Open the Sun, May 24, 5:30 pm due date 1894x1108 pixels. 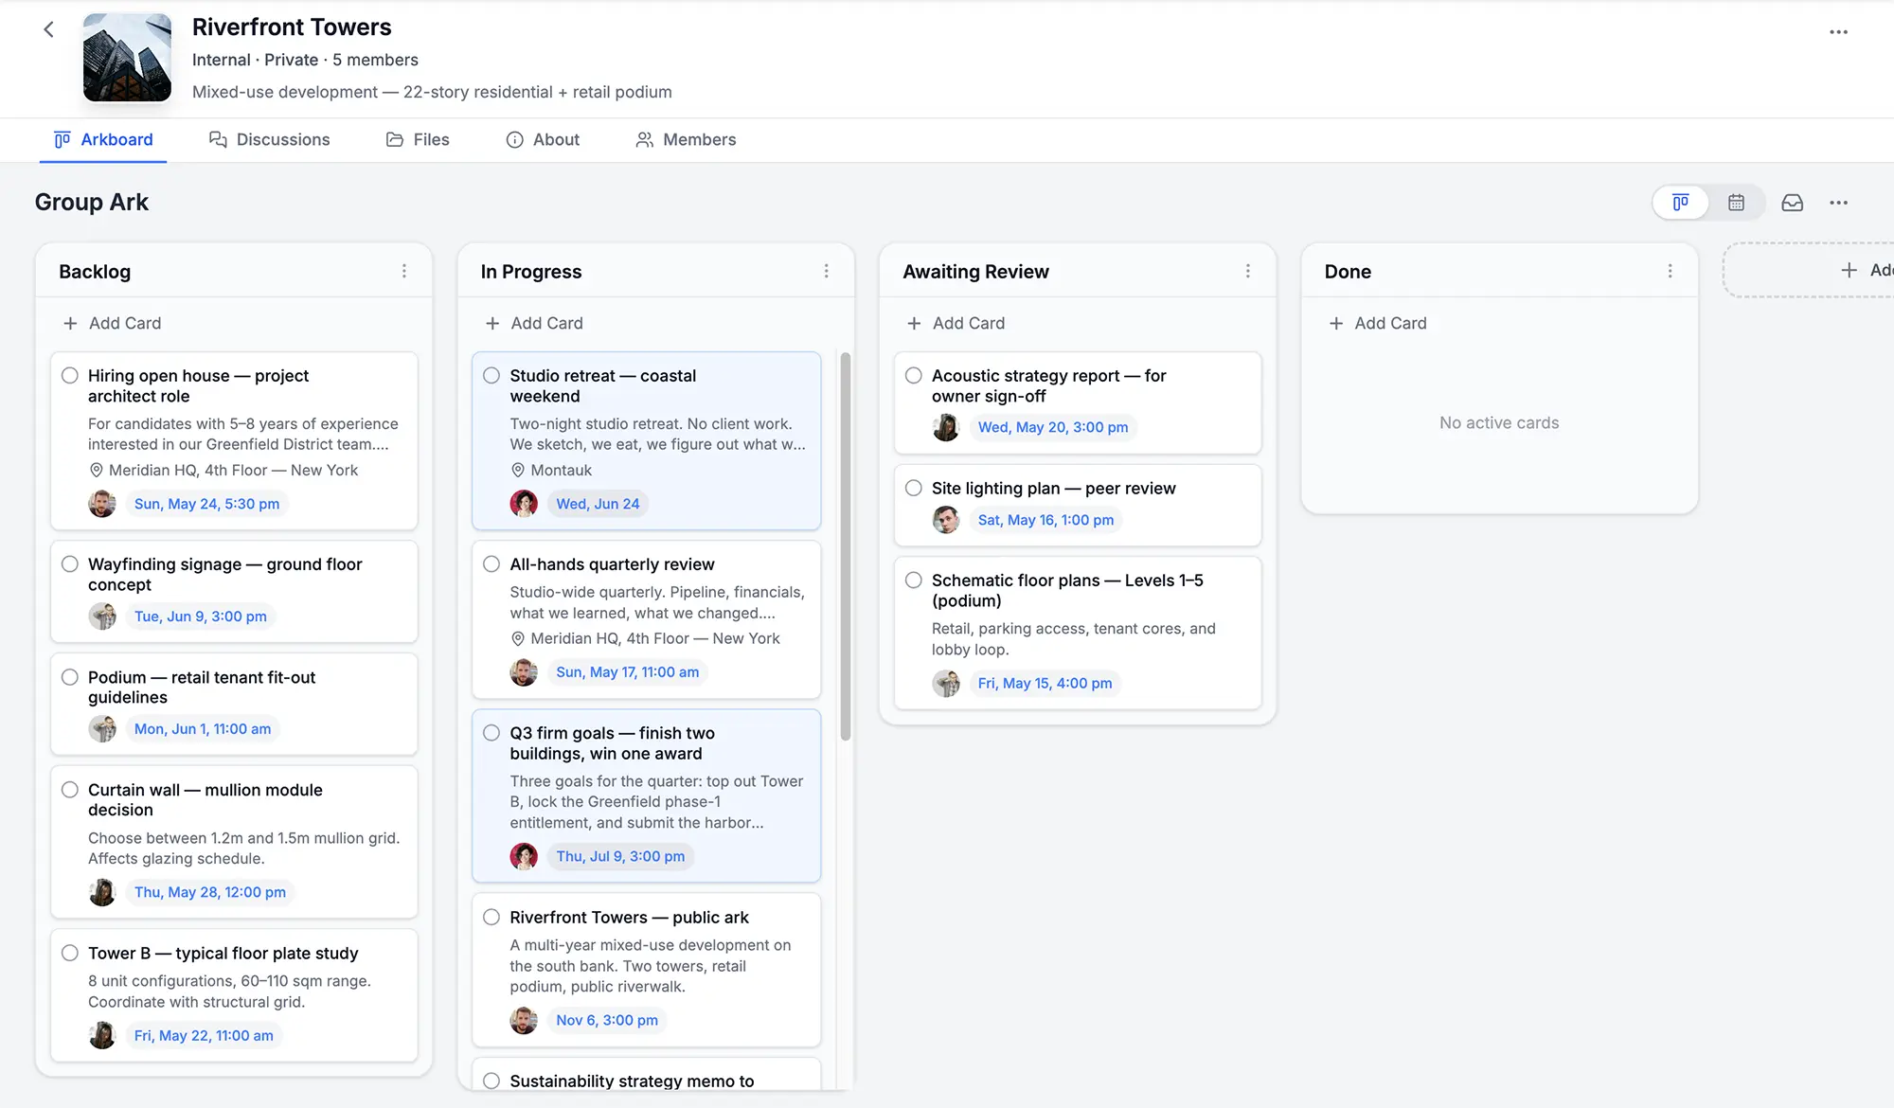pyautogui.click(x=206, y=504)
